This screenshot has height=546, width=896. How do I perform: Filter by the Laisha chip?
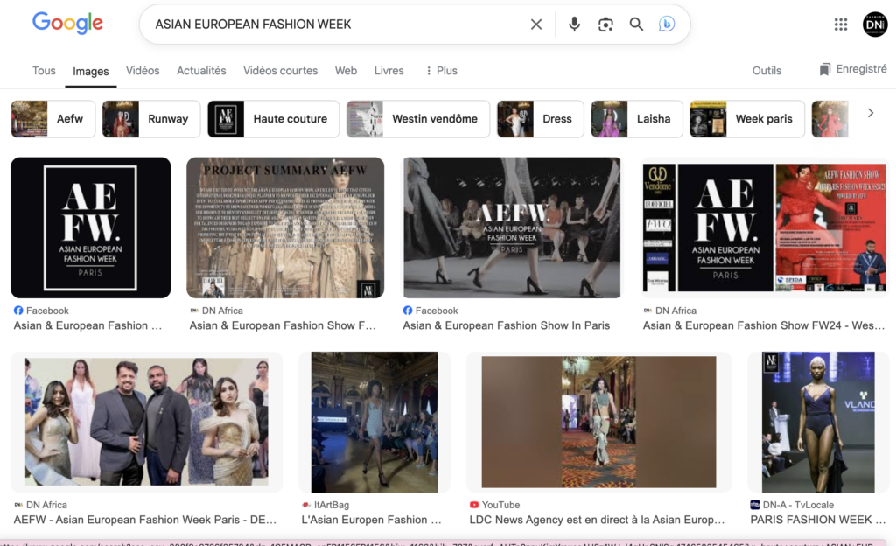click(x=637, y=119)
